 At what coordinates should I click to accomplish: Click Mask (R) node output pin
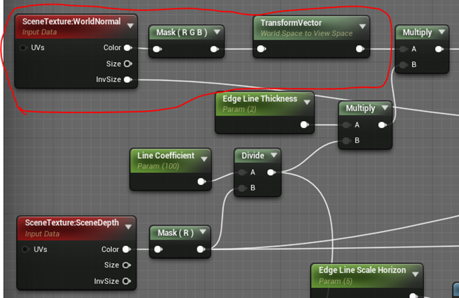coord(201,249)
